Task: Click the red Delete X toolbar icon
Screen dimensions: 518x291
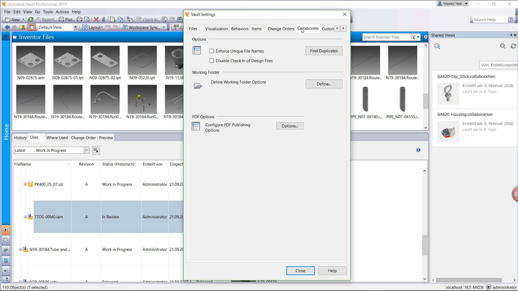Action: (96, 19)
